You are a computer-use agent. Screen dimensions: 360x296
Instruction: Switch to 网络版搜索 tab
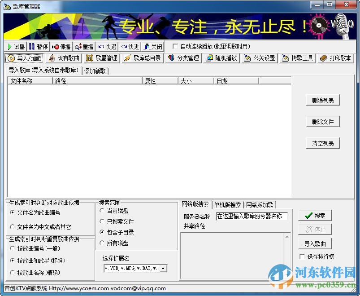tap(195, 204)
